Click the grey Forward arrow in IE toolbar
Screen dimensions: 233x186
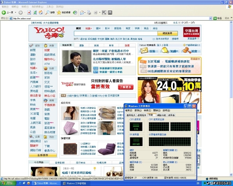(x=20, y=13)
